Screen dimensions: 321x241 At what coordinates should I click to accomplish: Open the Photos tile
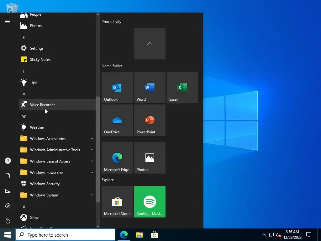[x=150, y=158]
